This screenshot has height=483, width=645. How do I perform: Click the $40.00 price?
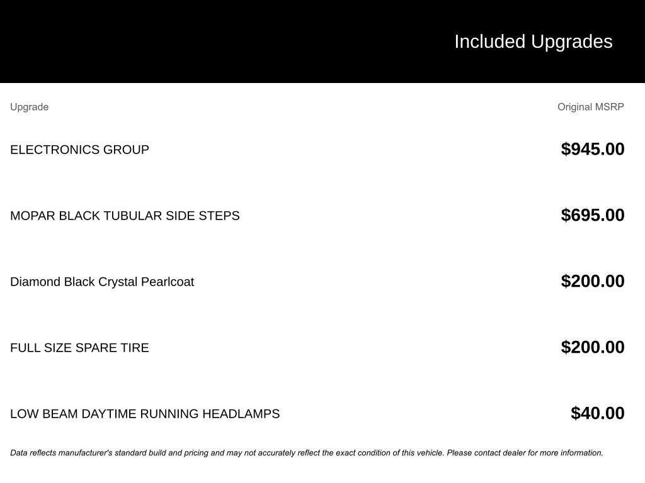click(x=597, y=413)
